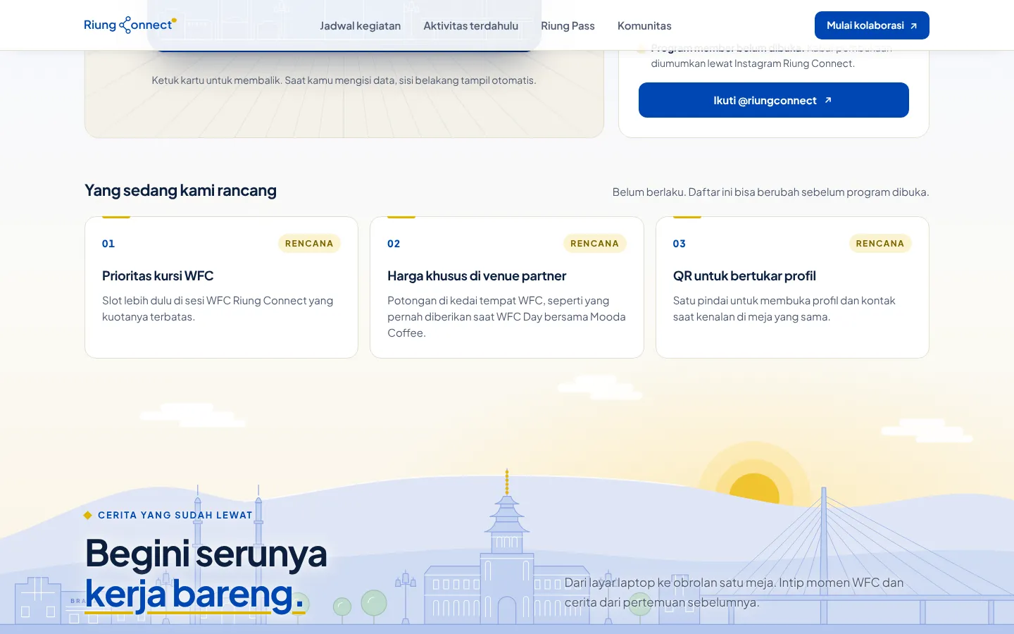Click the arrow icon beside Ikuti @riungconnect
1014x634 pixels.
coord(828,100)
